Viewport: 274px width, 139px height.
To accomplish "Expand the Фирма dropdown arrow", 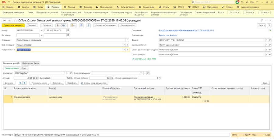I will pyautogui.click(x=267, y=40).
